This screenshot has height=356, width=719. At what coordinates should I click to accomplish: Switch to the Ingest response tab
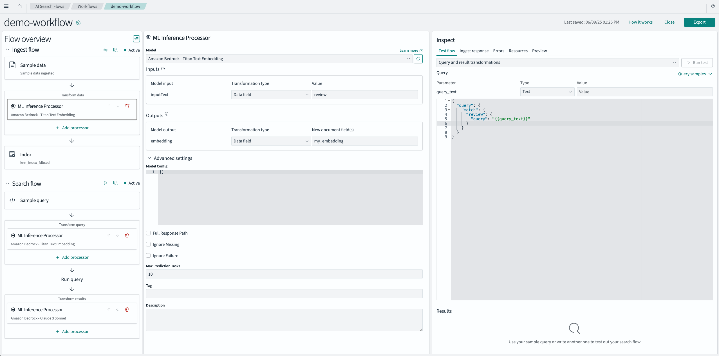point(474,51)
